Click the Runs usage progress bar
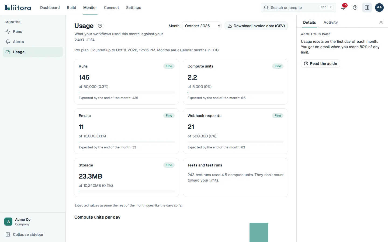 [127, 92]
